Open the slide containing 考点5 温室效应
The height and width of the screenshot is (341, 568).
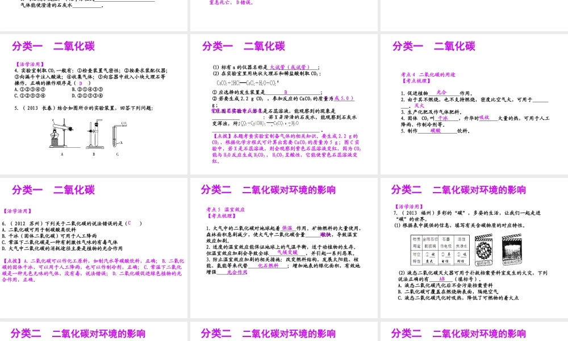283,248
